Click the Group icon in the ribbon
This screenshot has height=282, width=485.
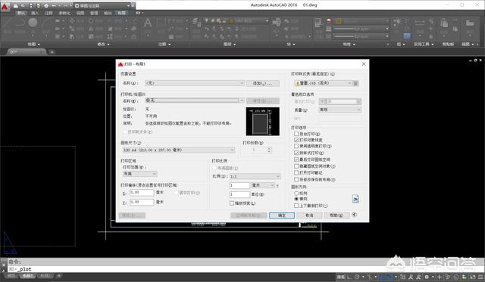coord(397,22)
